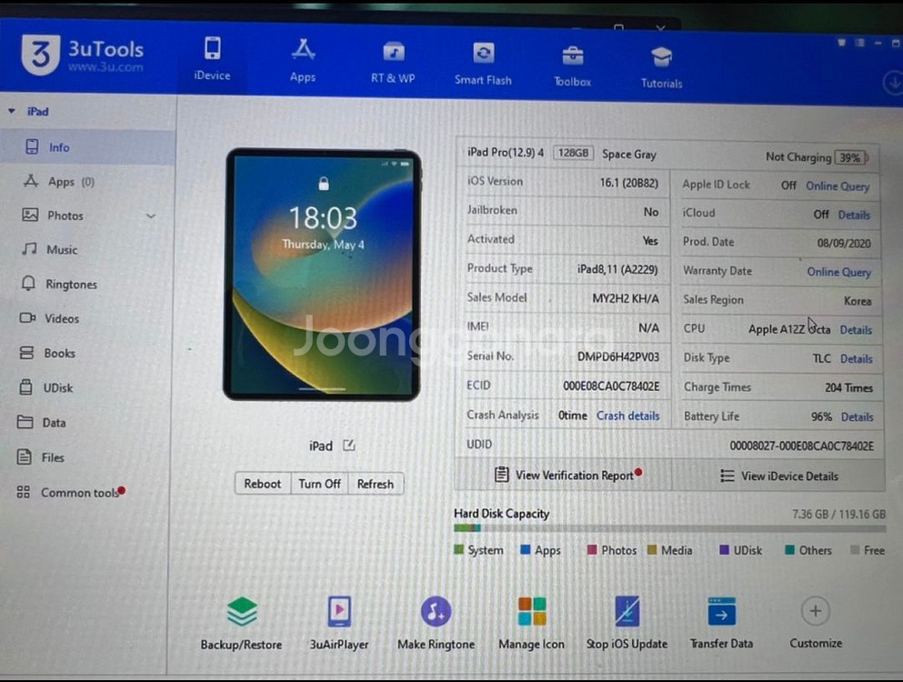This screenshot has height=682, width=903.
Task: Click the UDID value 00008027-000E08CA0C78402E
Action: coord(802,446)
